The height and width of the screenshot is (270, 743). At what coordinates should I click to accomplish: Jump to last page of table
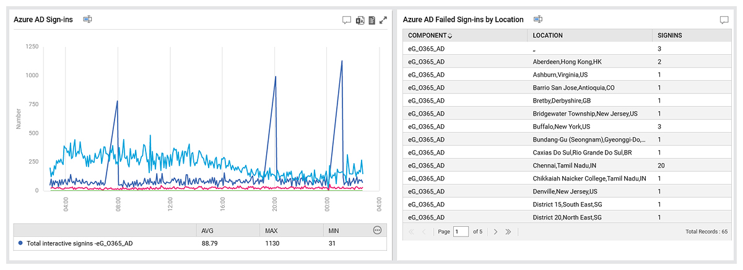(x=508, y=232)
